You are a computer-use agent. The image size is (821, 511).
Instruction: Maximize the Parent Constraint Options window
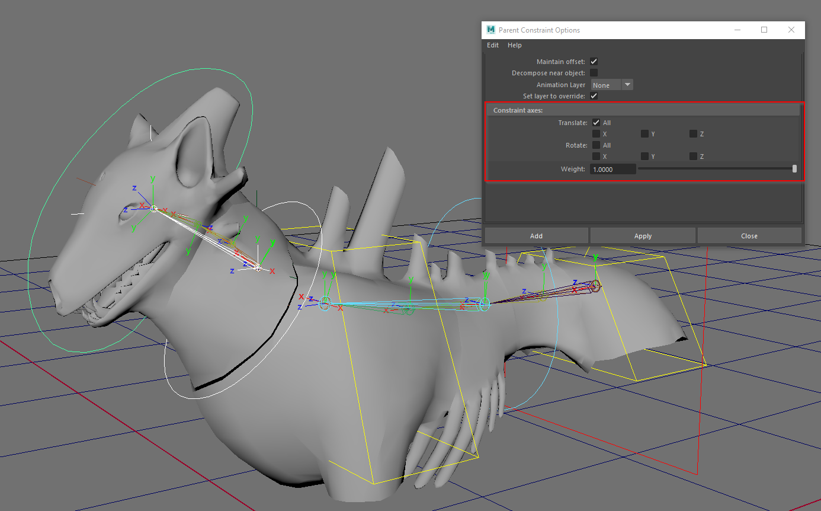pyautogui.click(x=764, y=30)
